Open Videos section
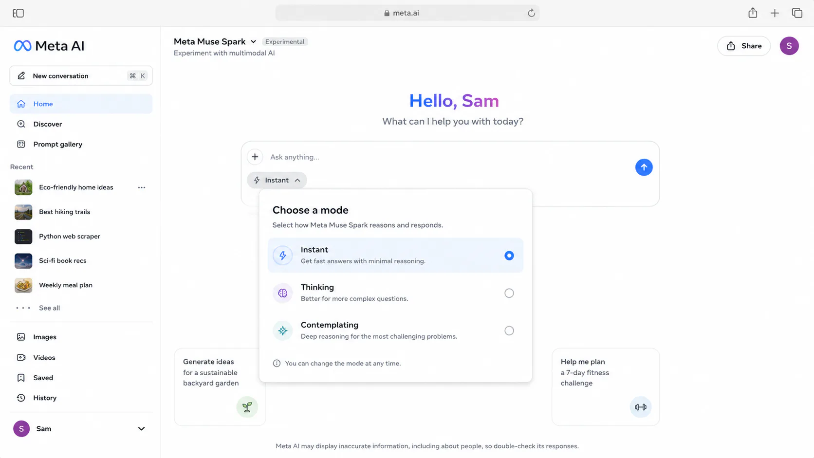 point(81,357)
